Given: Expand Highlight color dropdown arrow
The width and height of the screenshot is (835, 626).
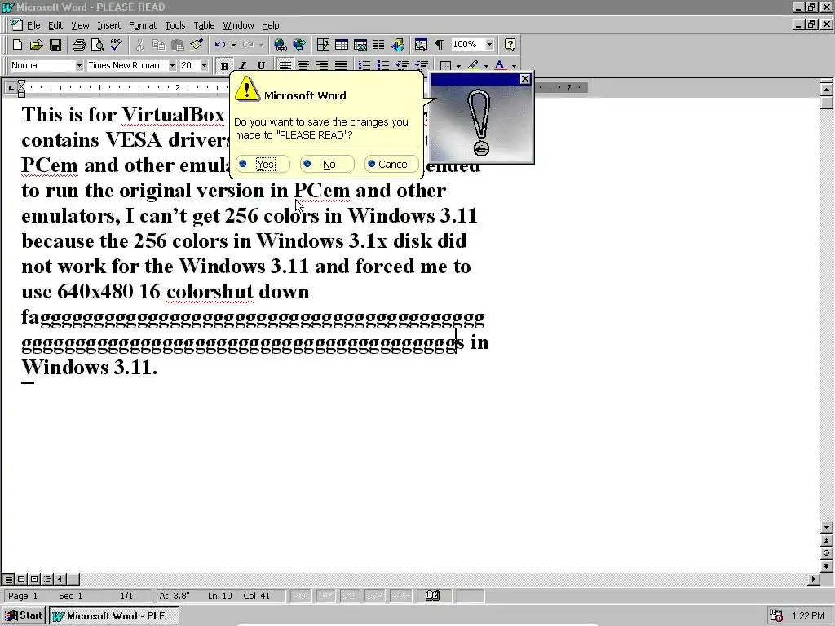Looking at the screenshot, I should (x=486, y=66).
